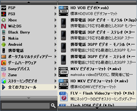The width and height of the screenshot is (137, 111).
Task: Select the 全てのプロフィール category
Action: coord(29,87)
